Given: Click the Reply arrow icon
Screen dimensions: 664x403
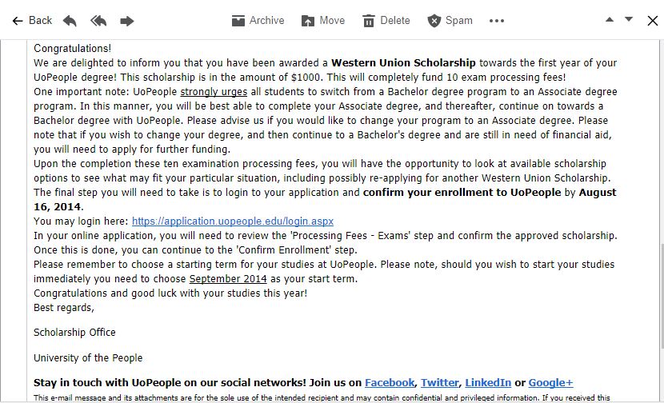Looking at the screenshot, I should tap(70, 21).
